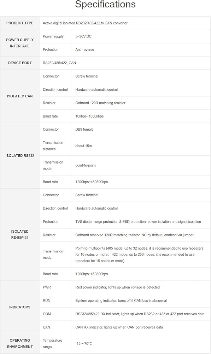Screen dimensions: 211x354
Task: Select the DEVICE PORT row header
Action: [x=20, y=63]
